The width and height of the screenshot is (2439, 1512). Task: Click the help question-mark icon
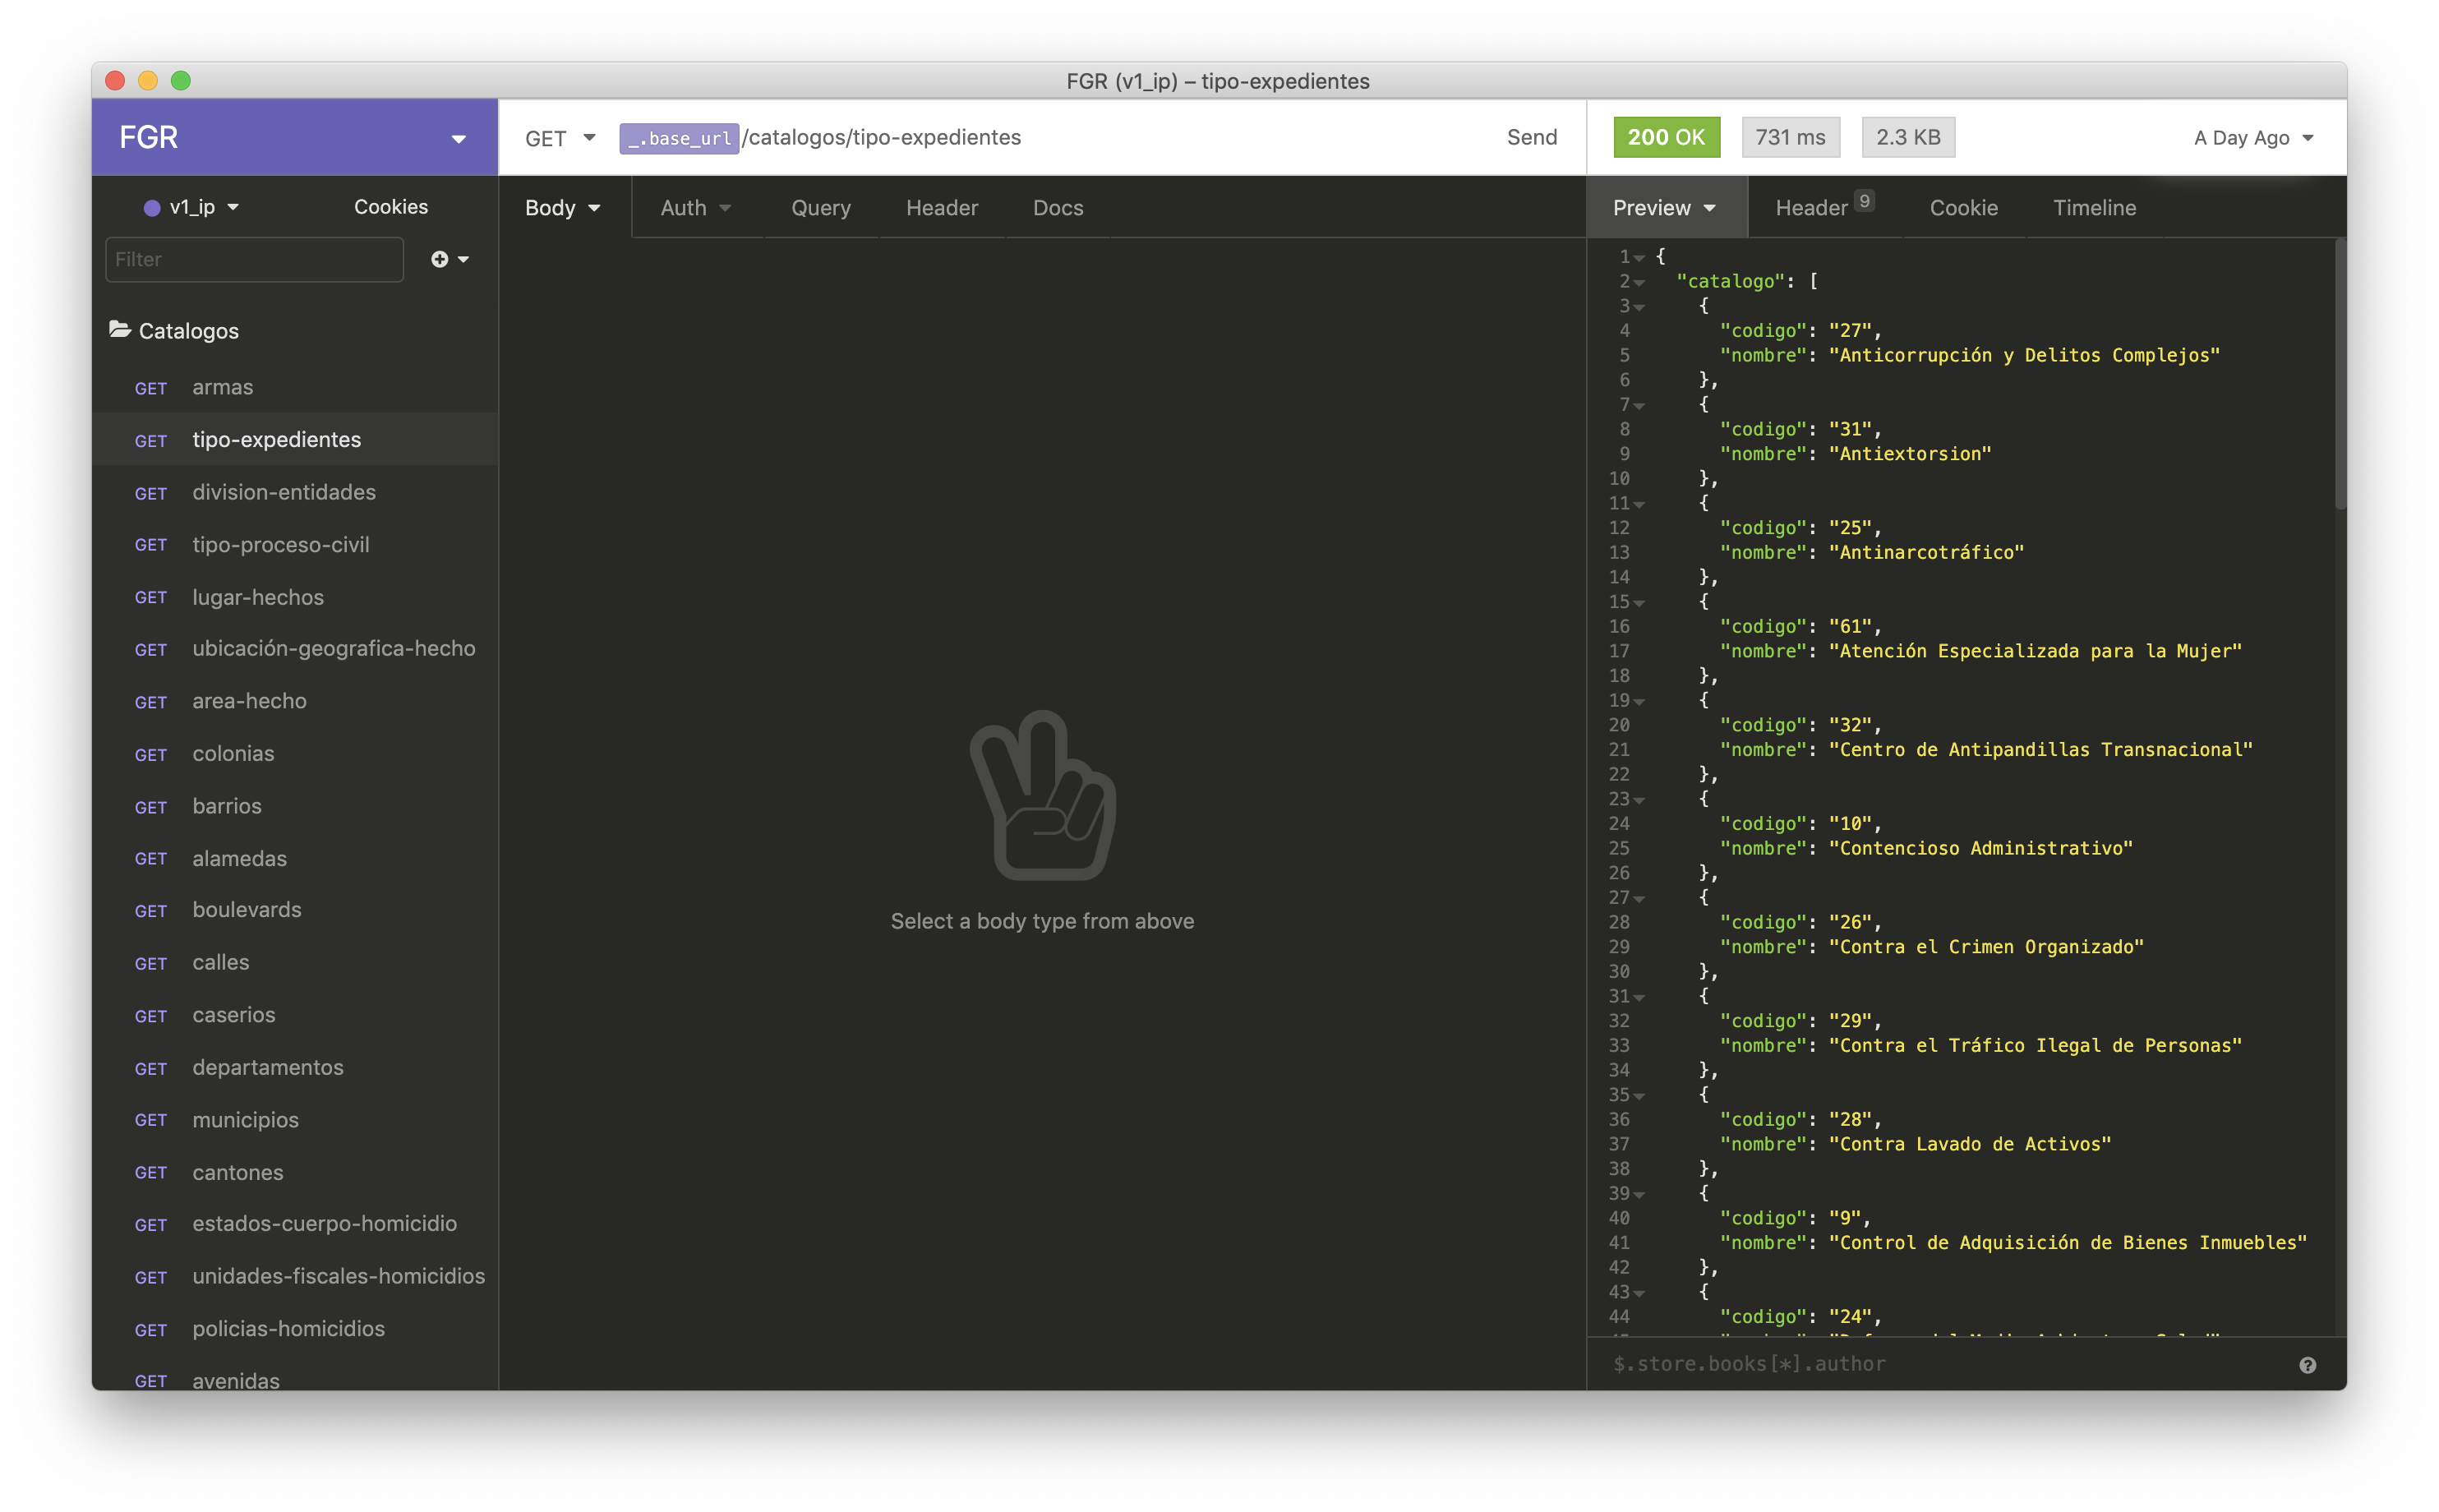(x=2307, y=1365)
